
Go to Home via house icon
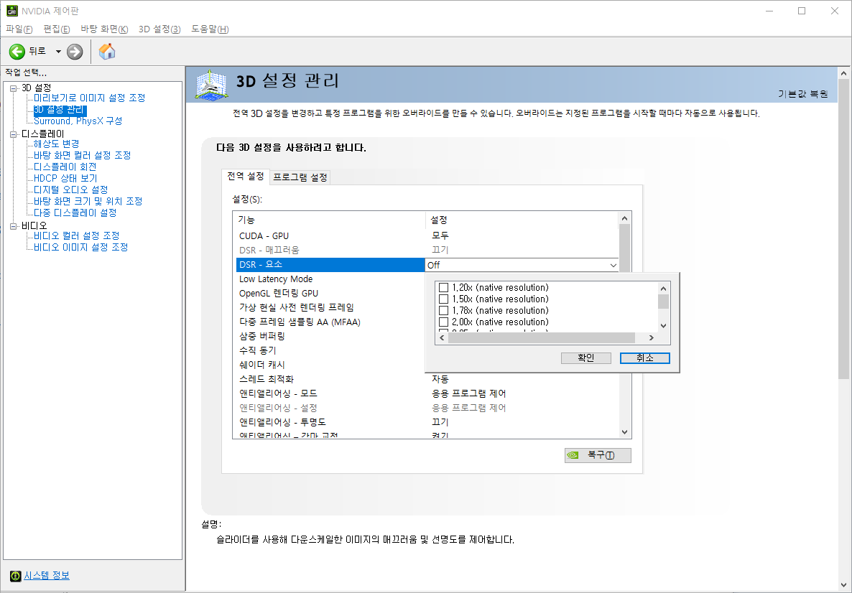(107, 52)
